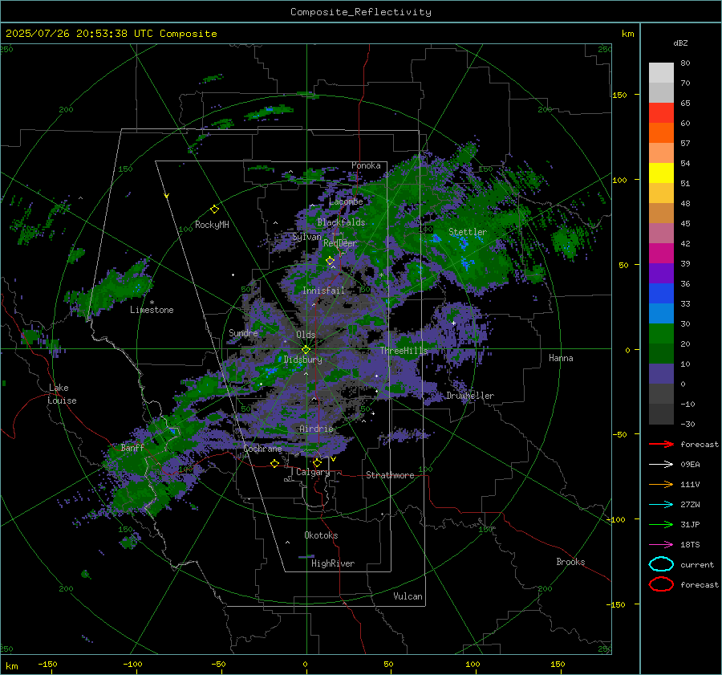Click the Stettler city label
The width and height of the screenshot is (722, 675).
point(468,232)
